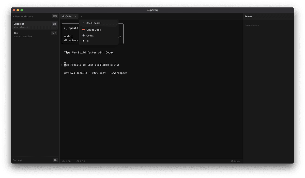Open the Shell (Codex) menu entry
Image resolution: width=305 pixels, height=178 pixels.
click(x=99, y=23)
